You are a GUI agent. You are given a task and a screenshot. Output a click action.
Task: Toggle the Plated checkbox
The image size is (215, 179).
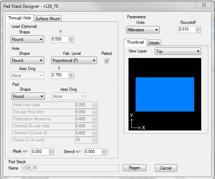coord(107,60)
